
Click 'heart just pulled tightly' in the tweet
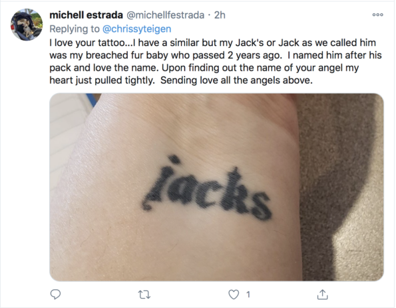coord(102,80)
